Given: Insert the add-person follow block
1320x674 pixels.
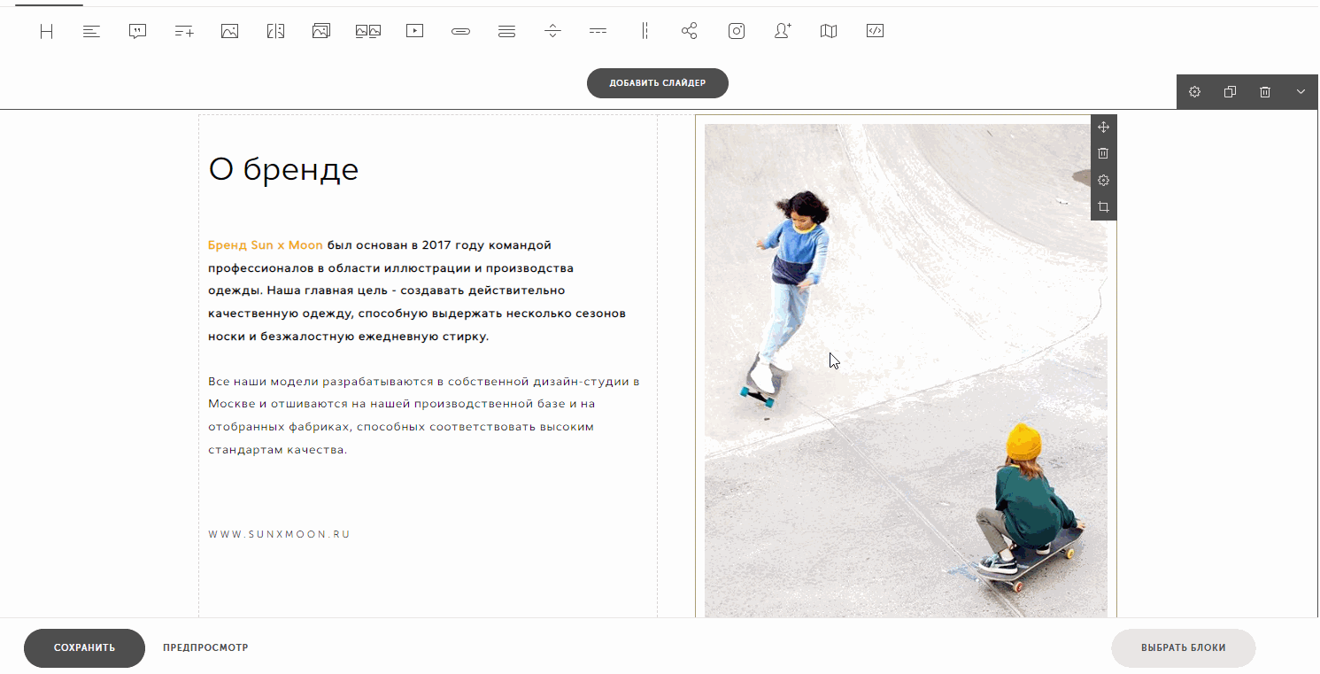Looking at the screenshot, I should (x=783, y=31).
